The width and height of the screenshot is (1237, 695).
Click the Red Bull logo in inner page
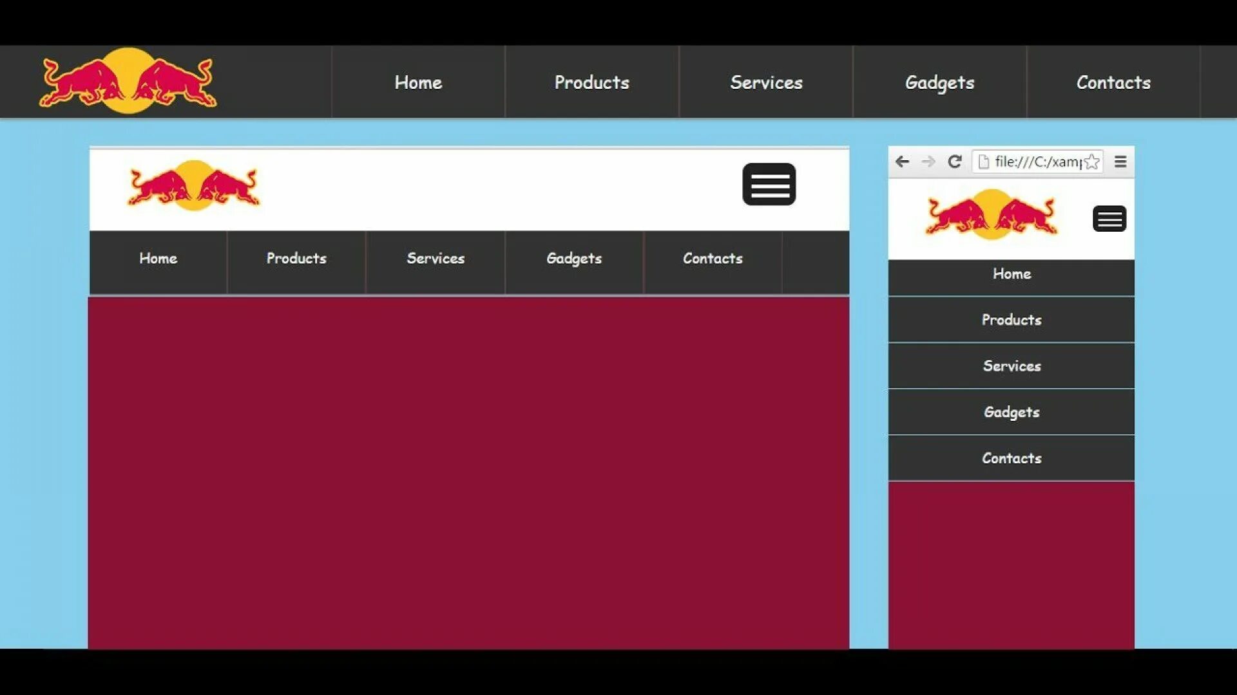click(x=193, y=185)
